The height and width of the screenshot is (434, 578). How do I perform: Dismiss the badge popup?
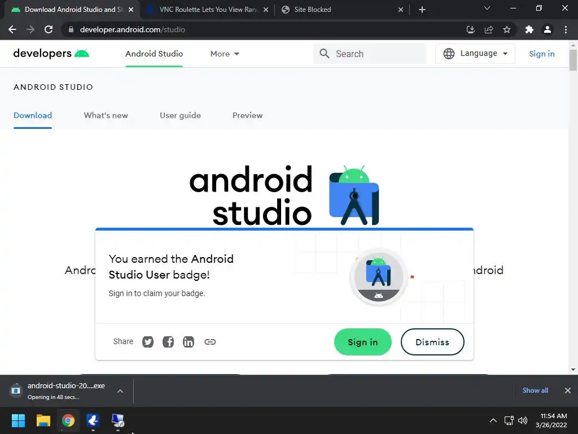(432, 342)
